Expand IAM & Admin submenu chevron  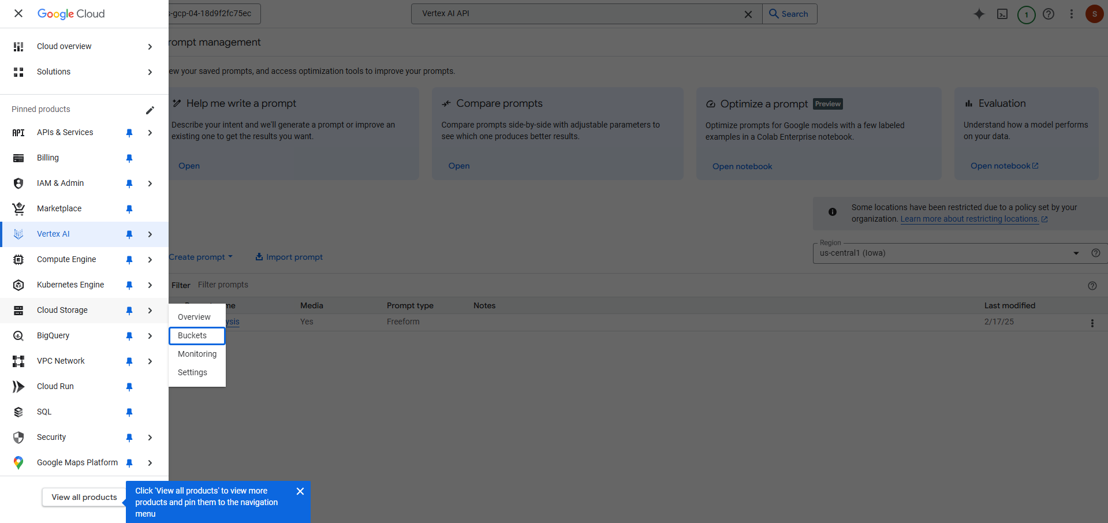point(150,184)
